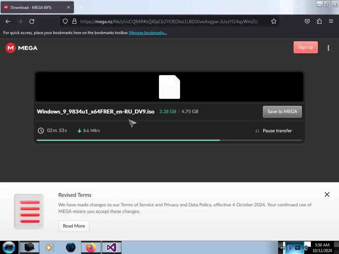Close the Download - MEGA tab

click(69, 7)
